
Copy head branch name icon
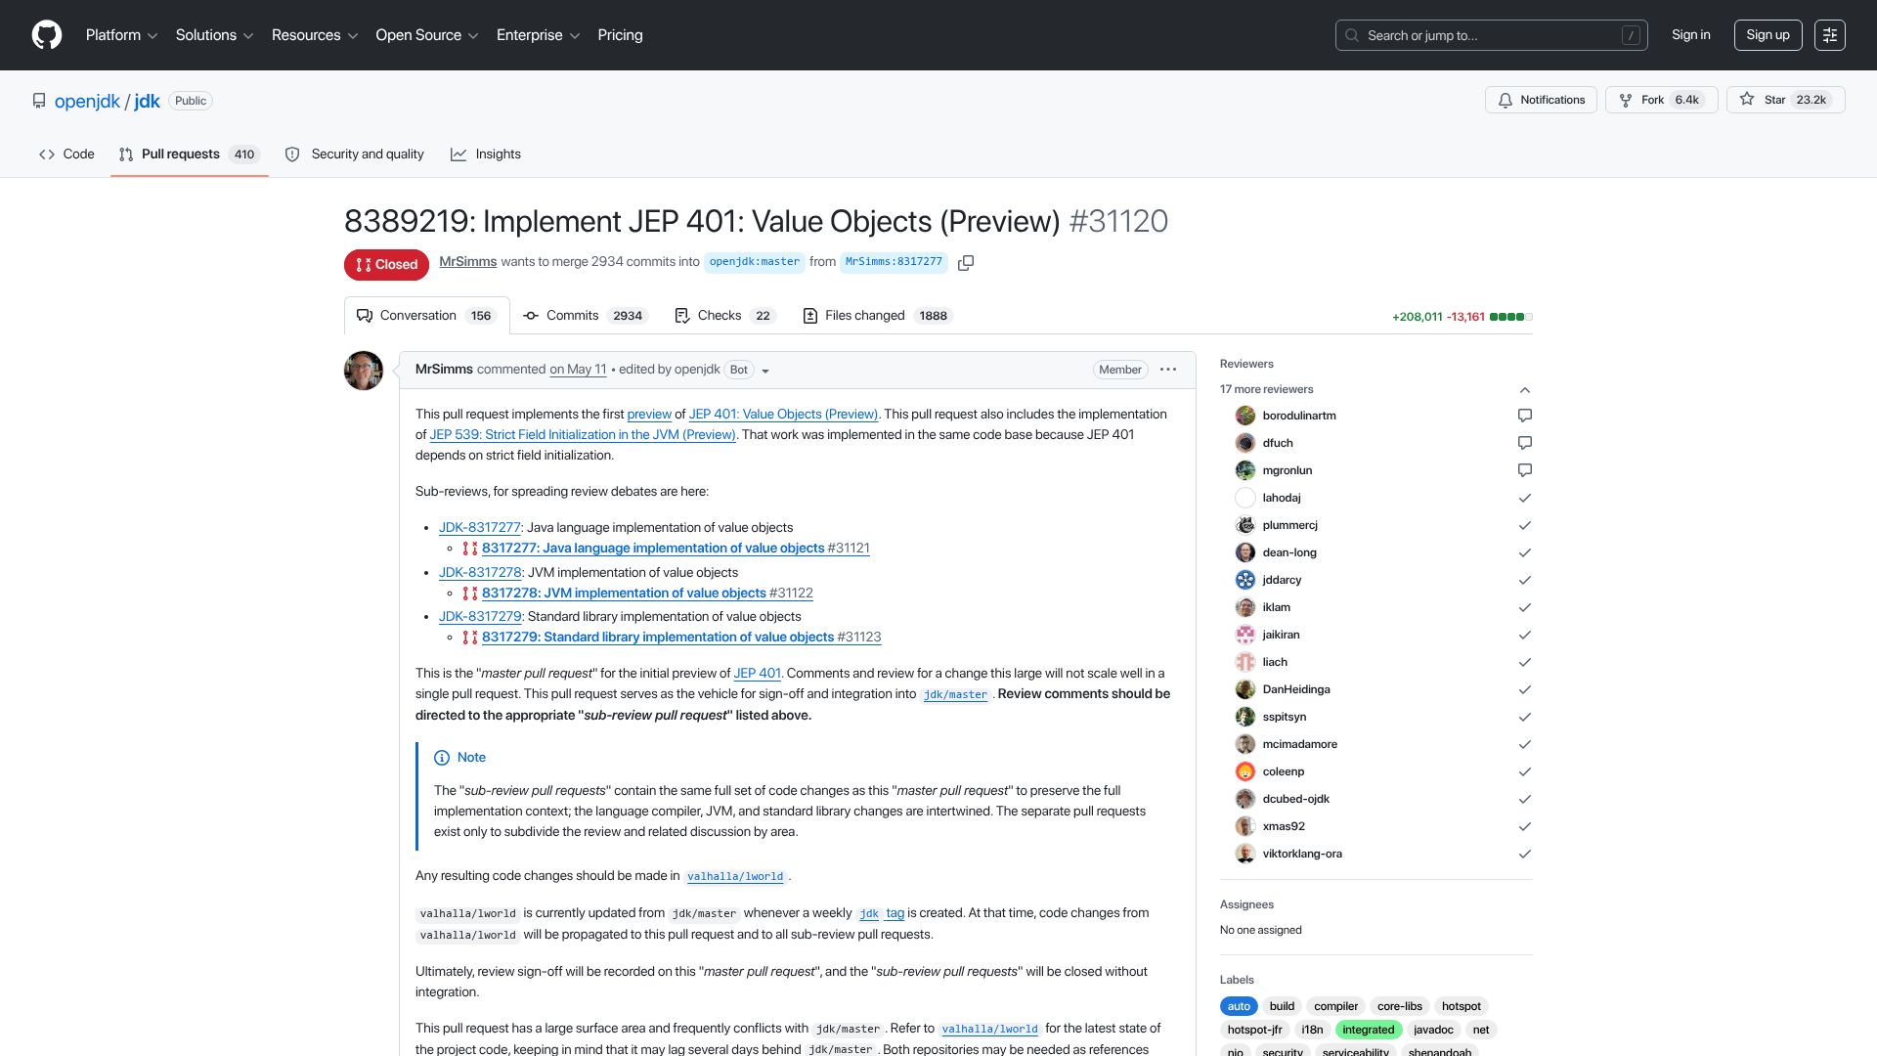pos(966,263)
